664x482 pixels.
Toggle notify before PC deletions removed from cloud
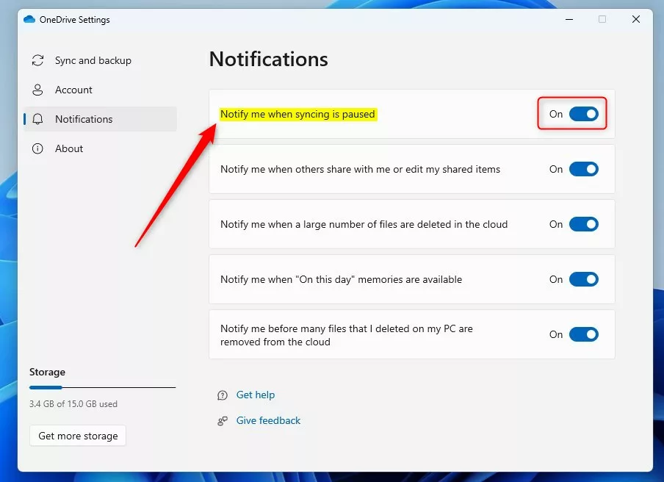coord(583,334)
